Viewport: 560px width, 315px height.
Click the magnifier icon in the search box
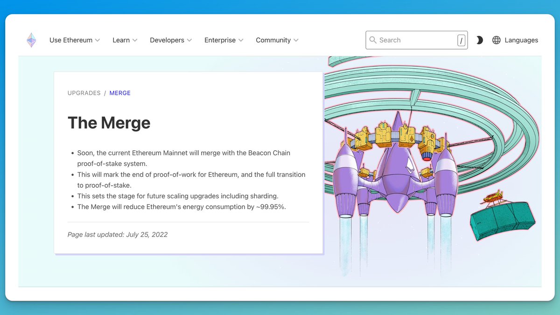click(373, 40)
